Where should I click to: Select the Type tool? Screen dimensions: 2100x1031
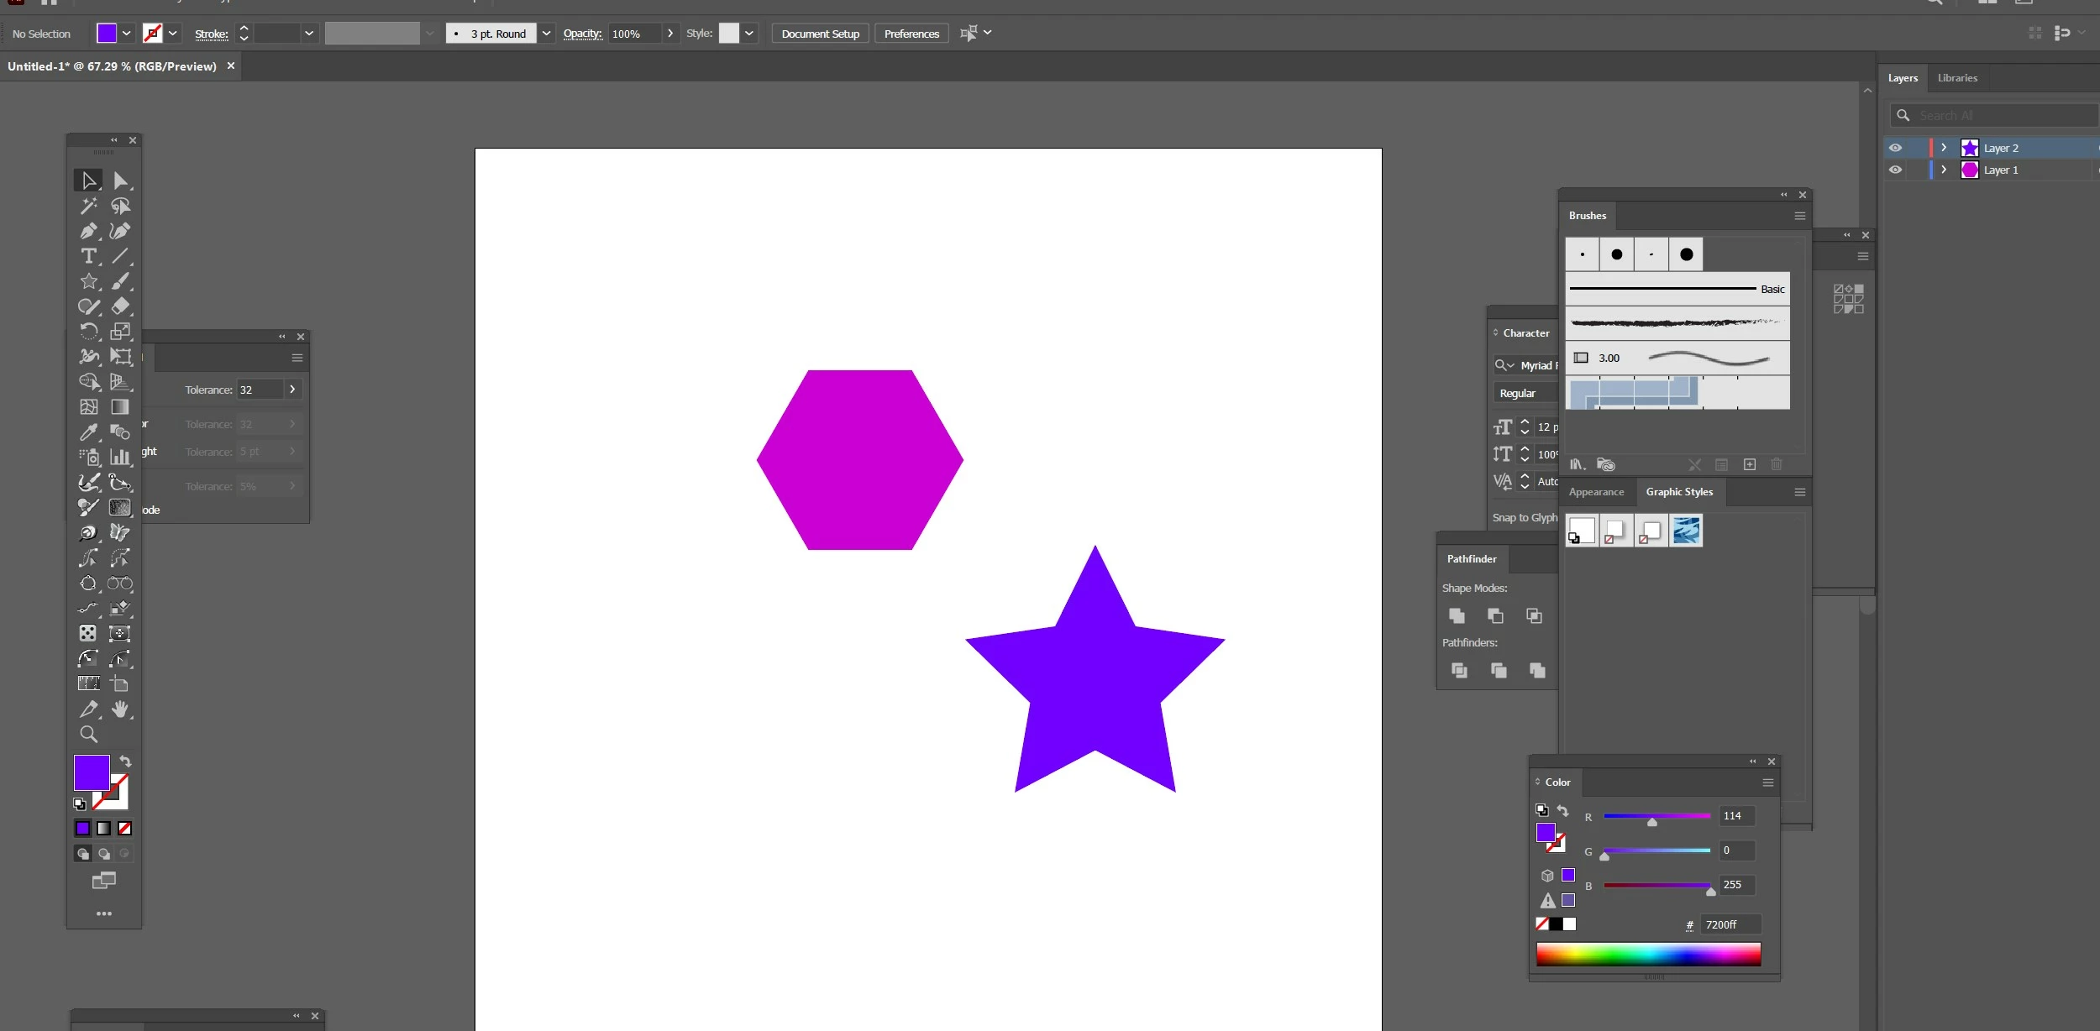[x=88, y=256]
